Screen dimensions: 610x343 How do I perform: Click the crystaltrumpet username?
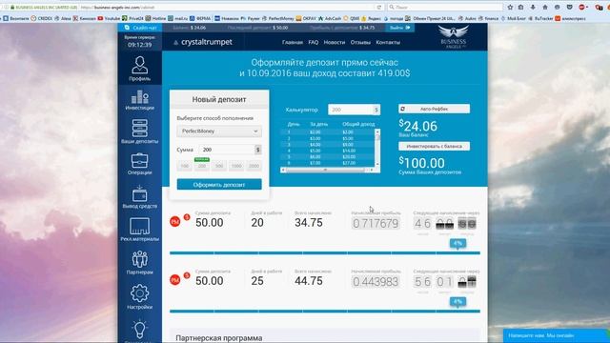207,42
